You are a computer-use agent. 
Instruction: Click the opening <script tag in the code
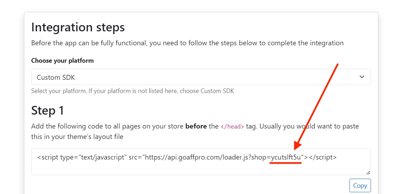[48, 157]
